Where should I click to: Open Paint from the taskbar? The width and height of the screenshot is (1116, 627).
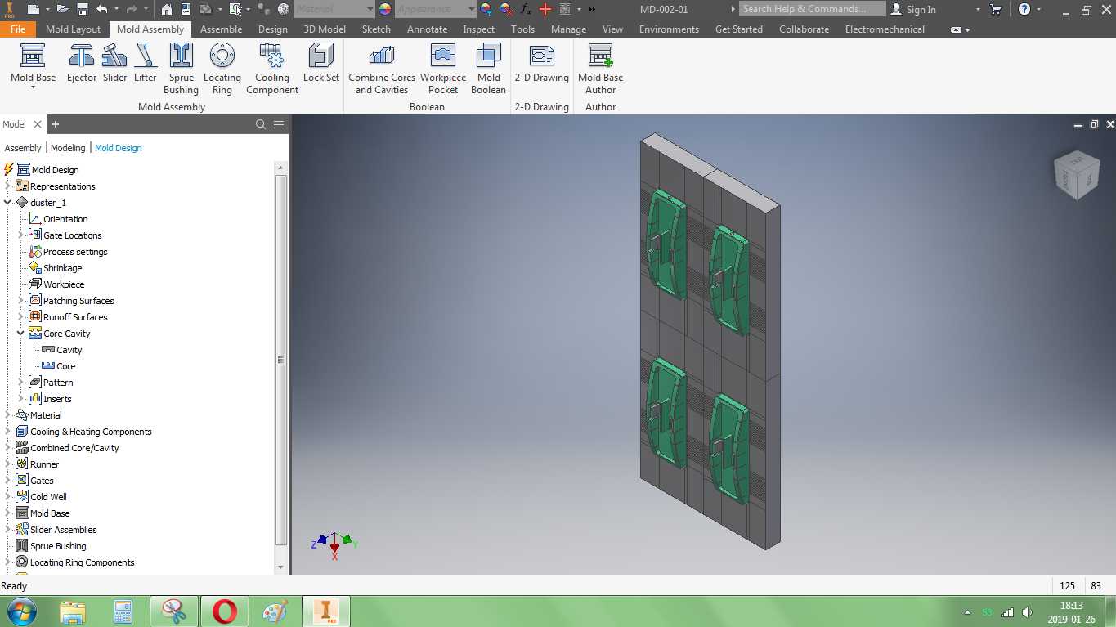[276, 611]
